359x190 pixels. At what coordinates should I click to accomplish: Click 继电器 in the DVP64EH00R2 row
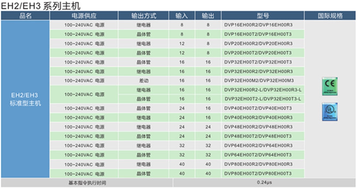[144, 145]
